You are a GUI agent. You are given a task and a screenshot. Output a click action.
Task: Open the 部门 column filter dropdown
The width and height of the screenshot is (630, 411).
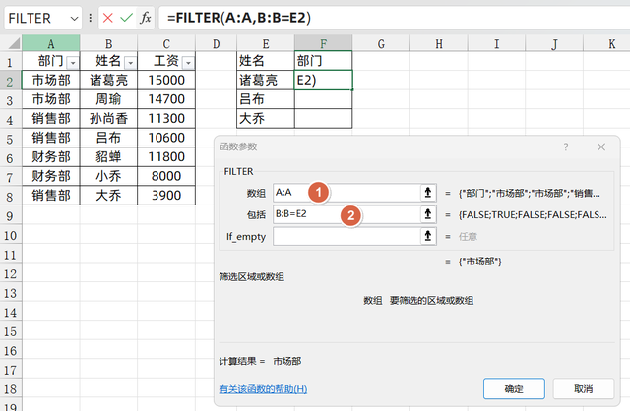coord(71,61)
